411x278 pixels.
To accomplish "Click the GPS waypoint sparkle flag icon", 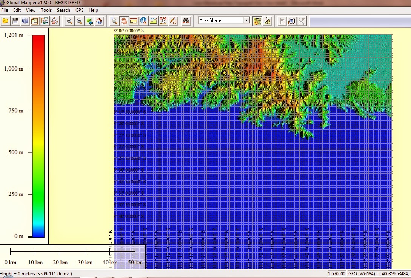I will 302,21.
